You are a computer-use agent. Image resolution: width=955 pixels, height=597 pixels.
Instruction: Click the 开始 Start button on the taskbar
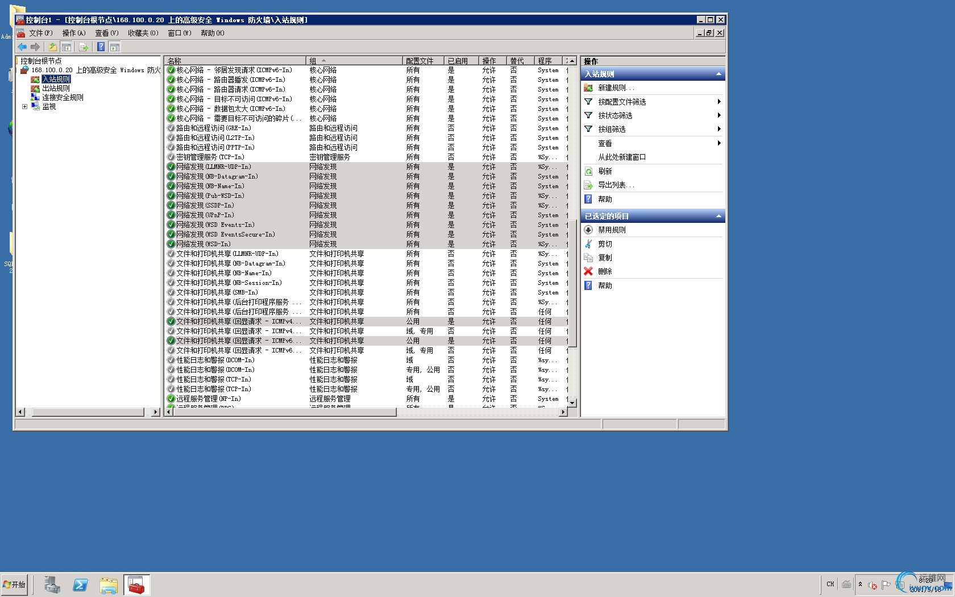point(15,584)
